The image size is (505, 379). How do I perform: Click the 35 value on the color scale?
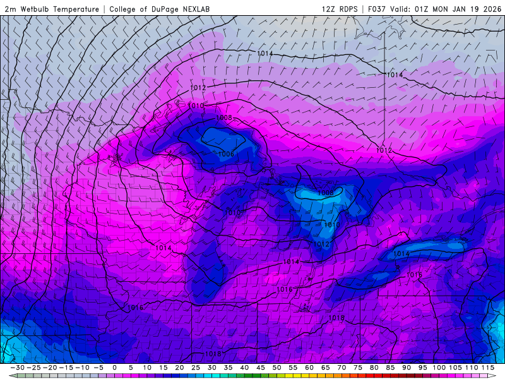(228, 368)
